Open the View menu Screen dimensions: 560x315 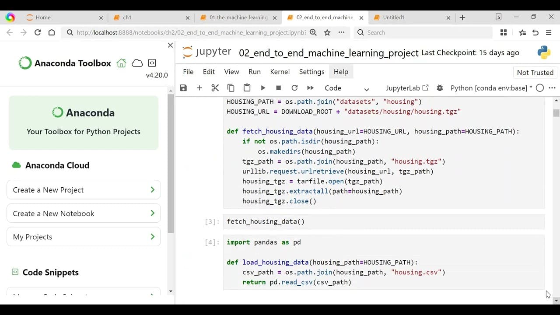tap(231, 72)
